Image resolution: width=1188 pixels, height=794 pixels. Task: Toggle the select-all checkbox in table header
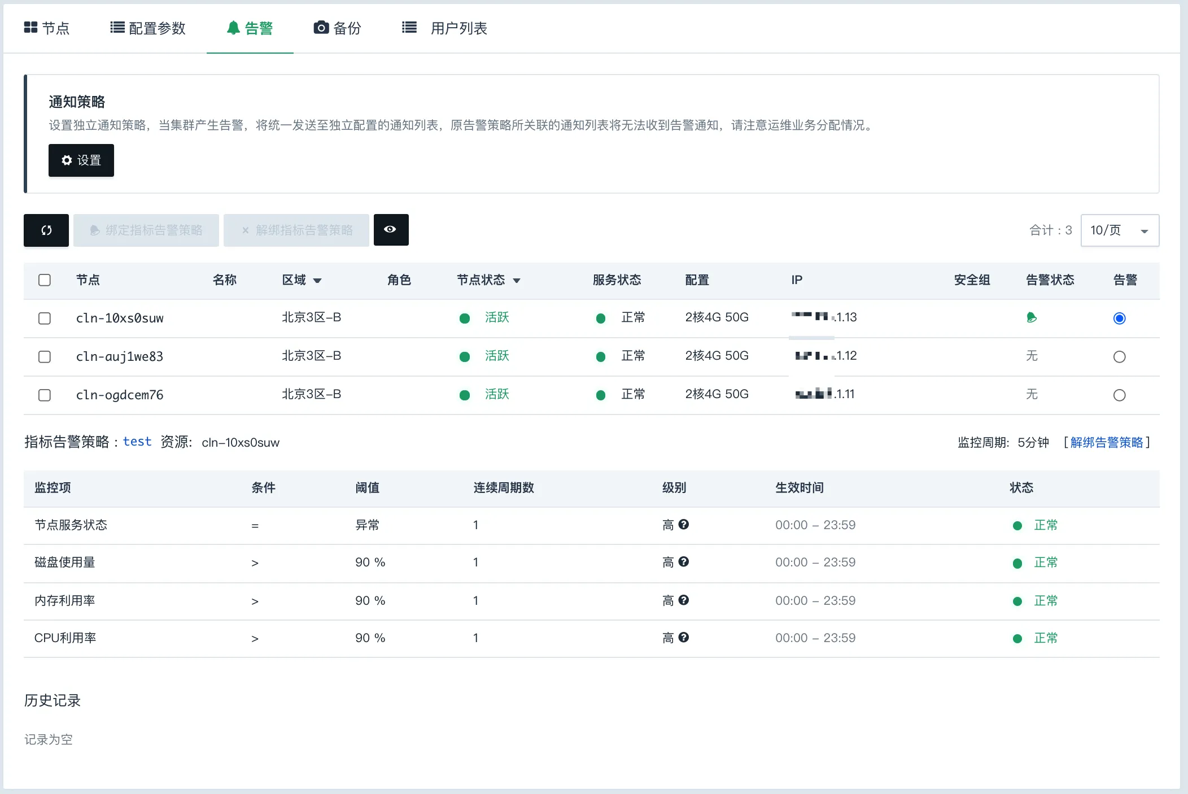[45, 280]
